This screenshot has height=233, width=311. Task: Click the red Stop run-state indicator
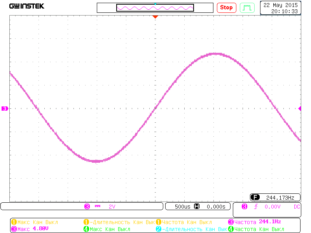226,7
